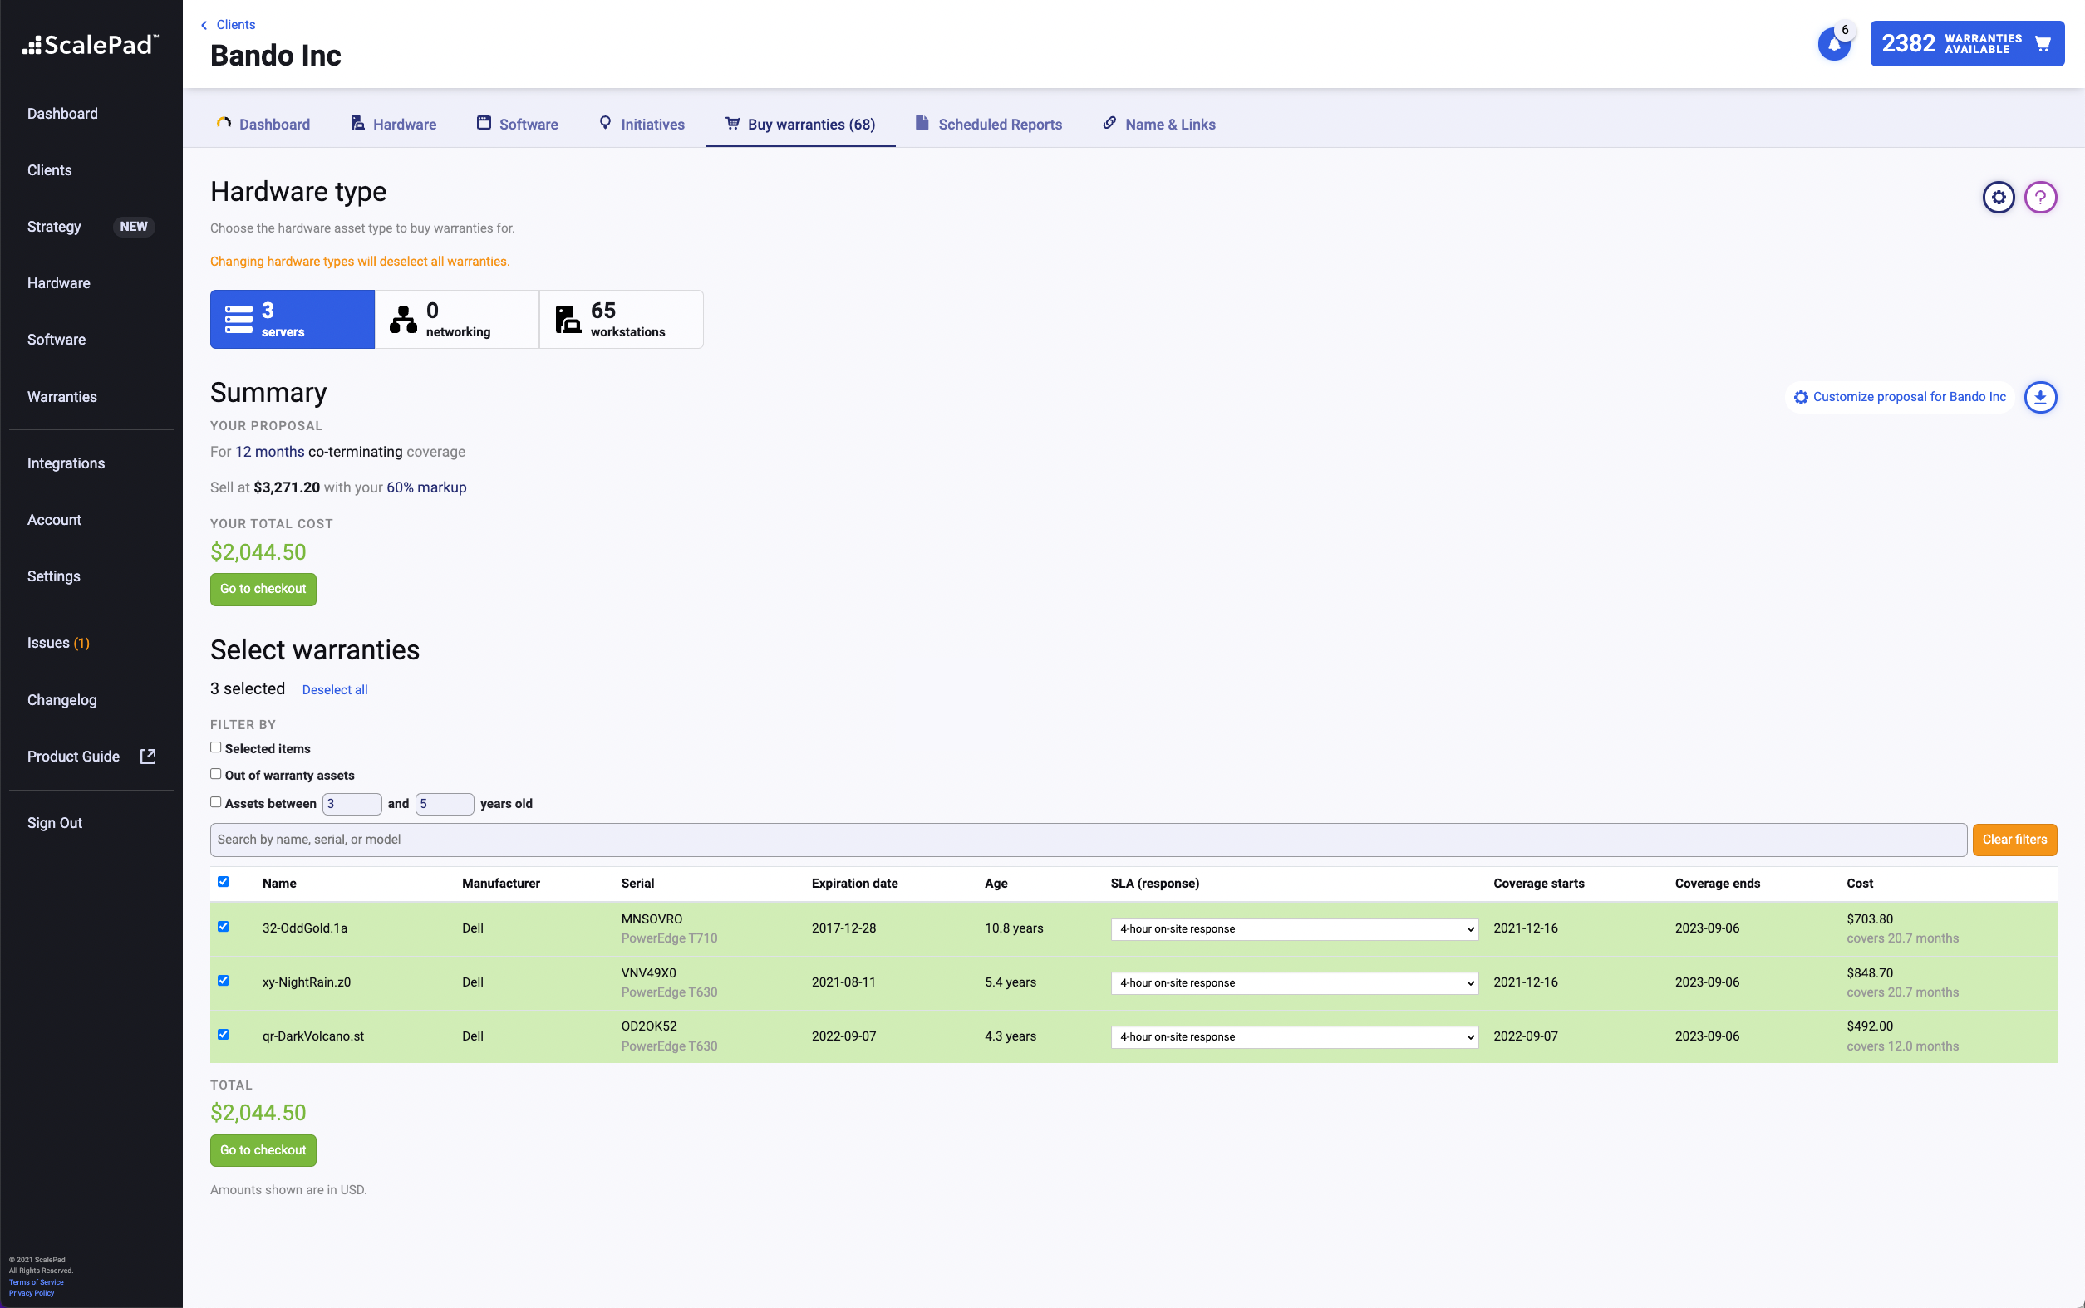Toggle the Out of warranty assets checkbox
2085x1308 pixels.
click(215, 774)
